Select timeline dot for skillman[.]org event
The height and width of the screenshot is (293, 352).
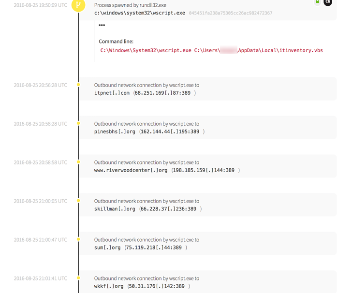point(78,201)
